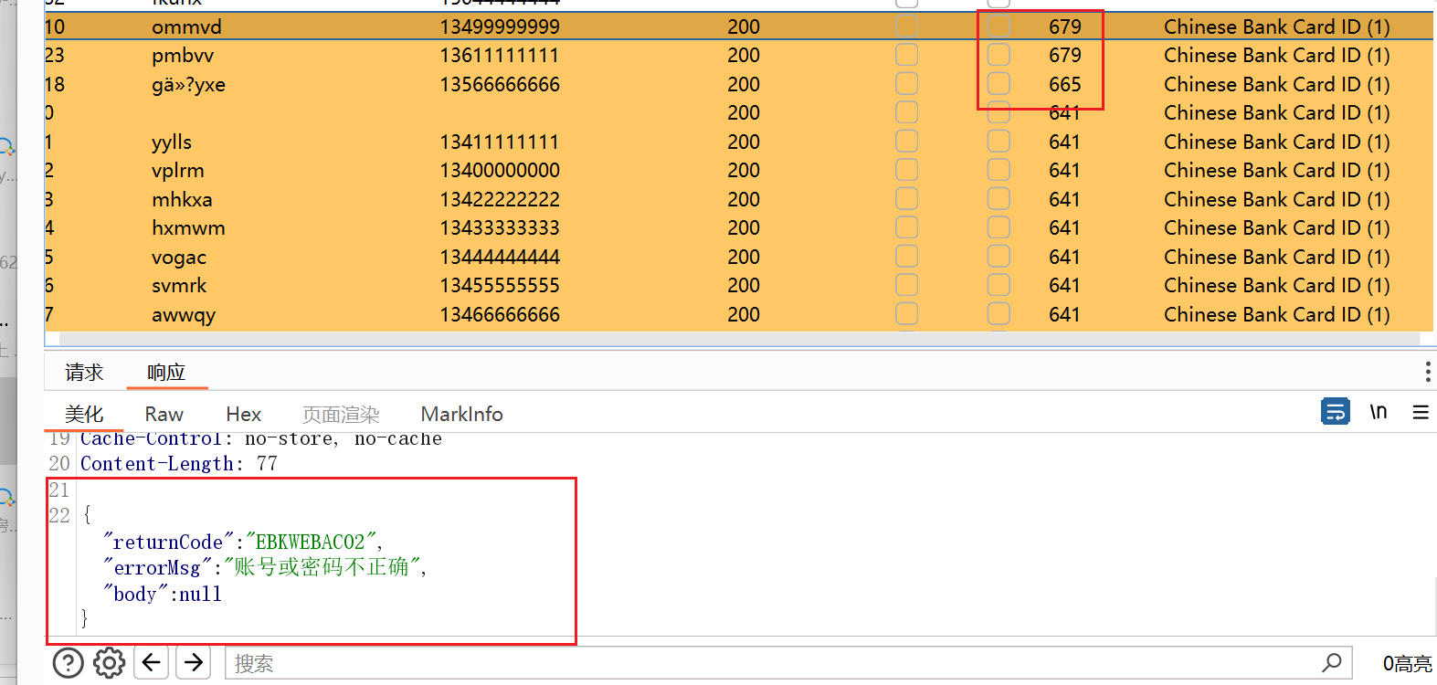Open the search settings gear icon
This screenshot has width=1437, height=685.
coord(110,663)
